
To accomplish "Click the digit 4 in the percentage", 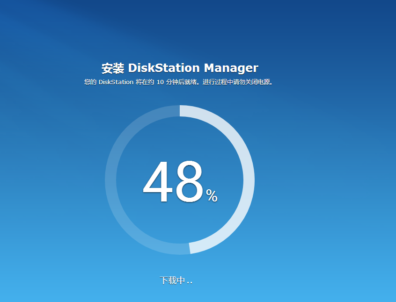I will (x=157, y=183).
